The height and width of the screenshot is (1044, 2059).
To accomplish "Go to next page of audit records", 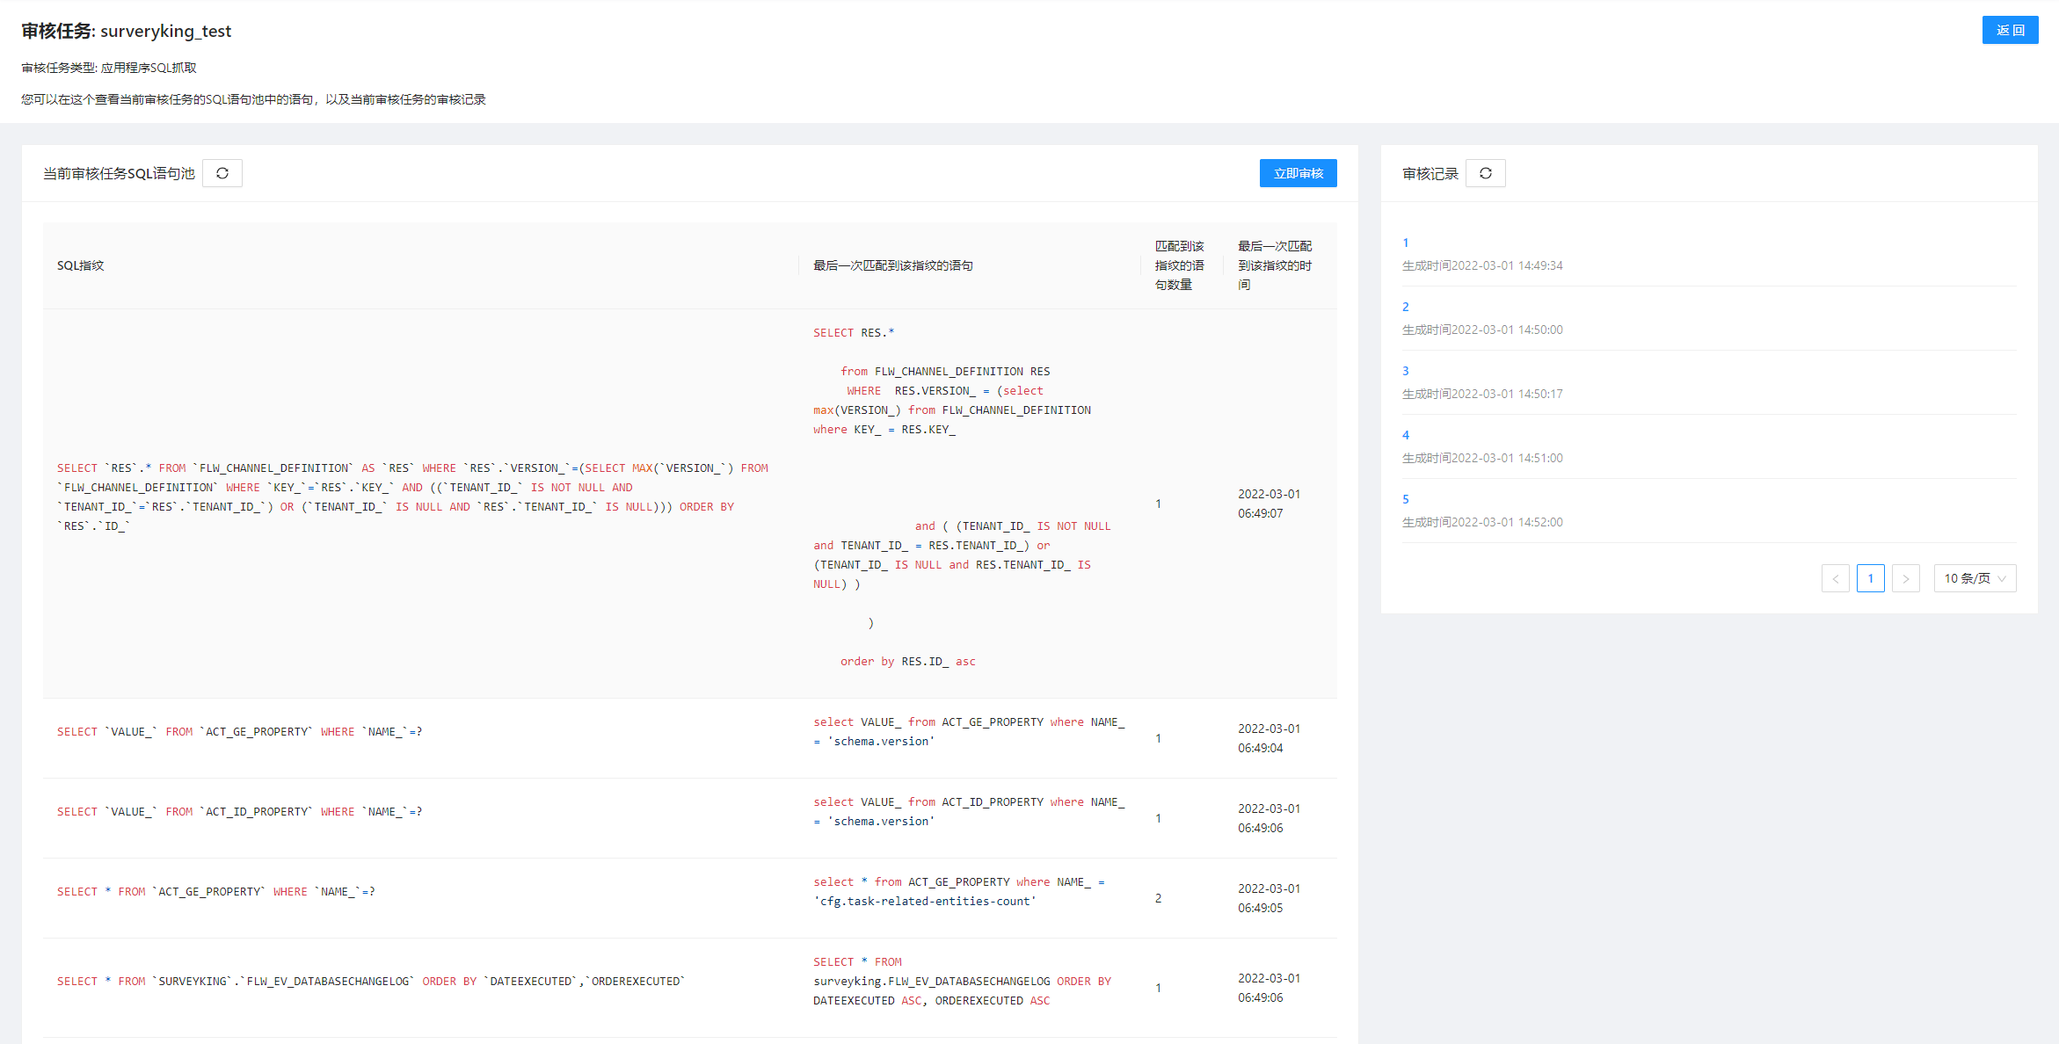I will click(x=1906, y=578).
